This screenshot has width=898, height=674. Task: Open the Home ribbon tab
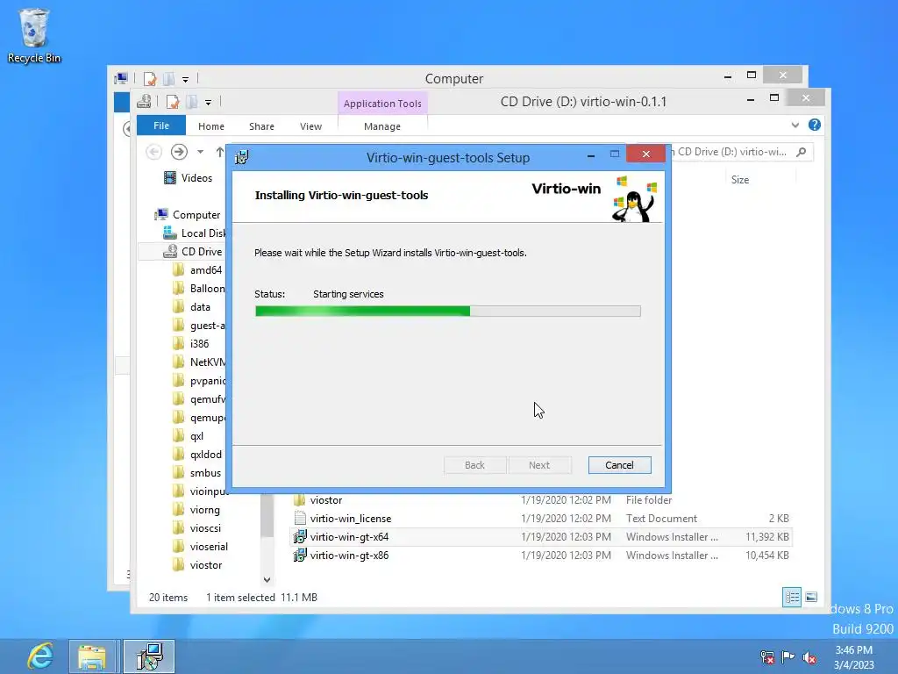(211, 126)
